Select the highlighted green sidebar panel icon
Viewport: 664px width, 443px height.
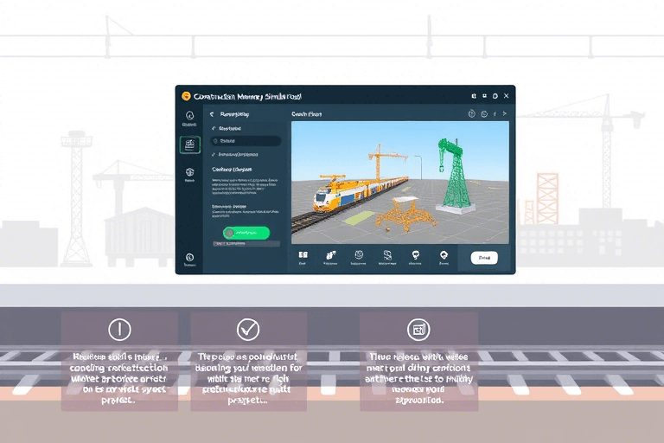[189, 145]
